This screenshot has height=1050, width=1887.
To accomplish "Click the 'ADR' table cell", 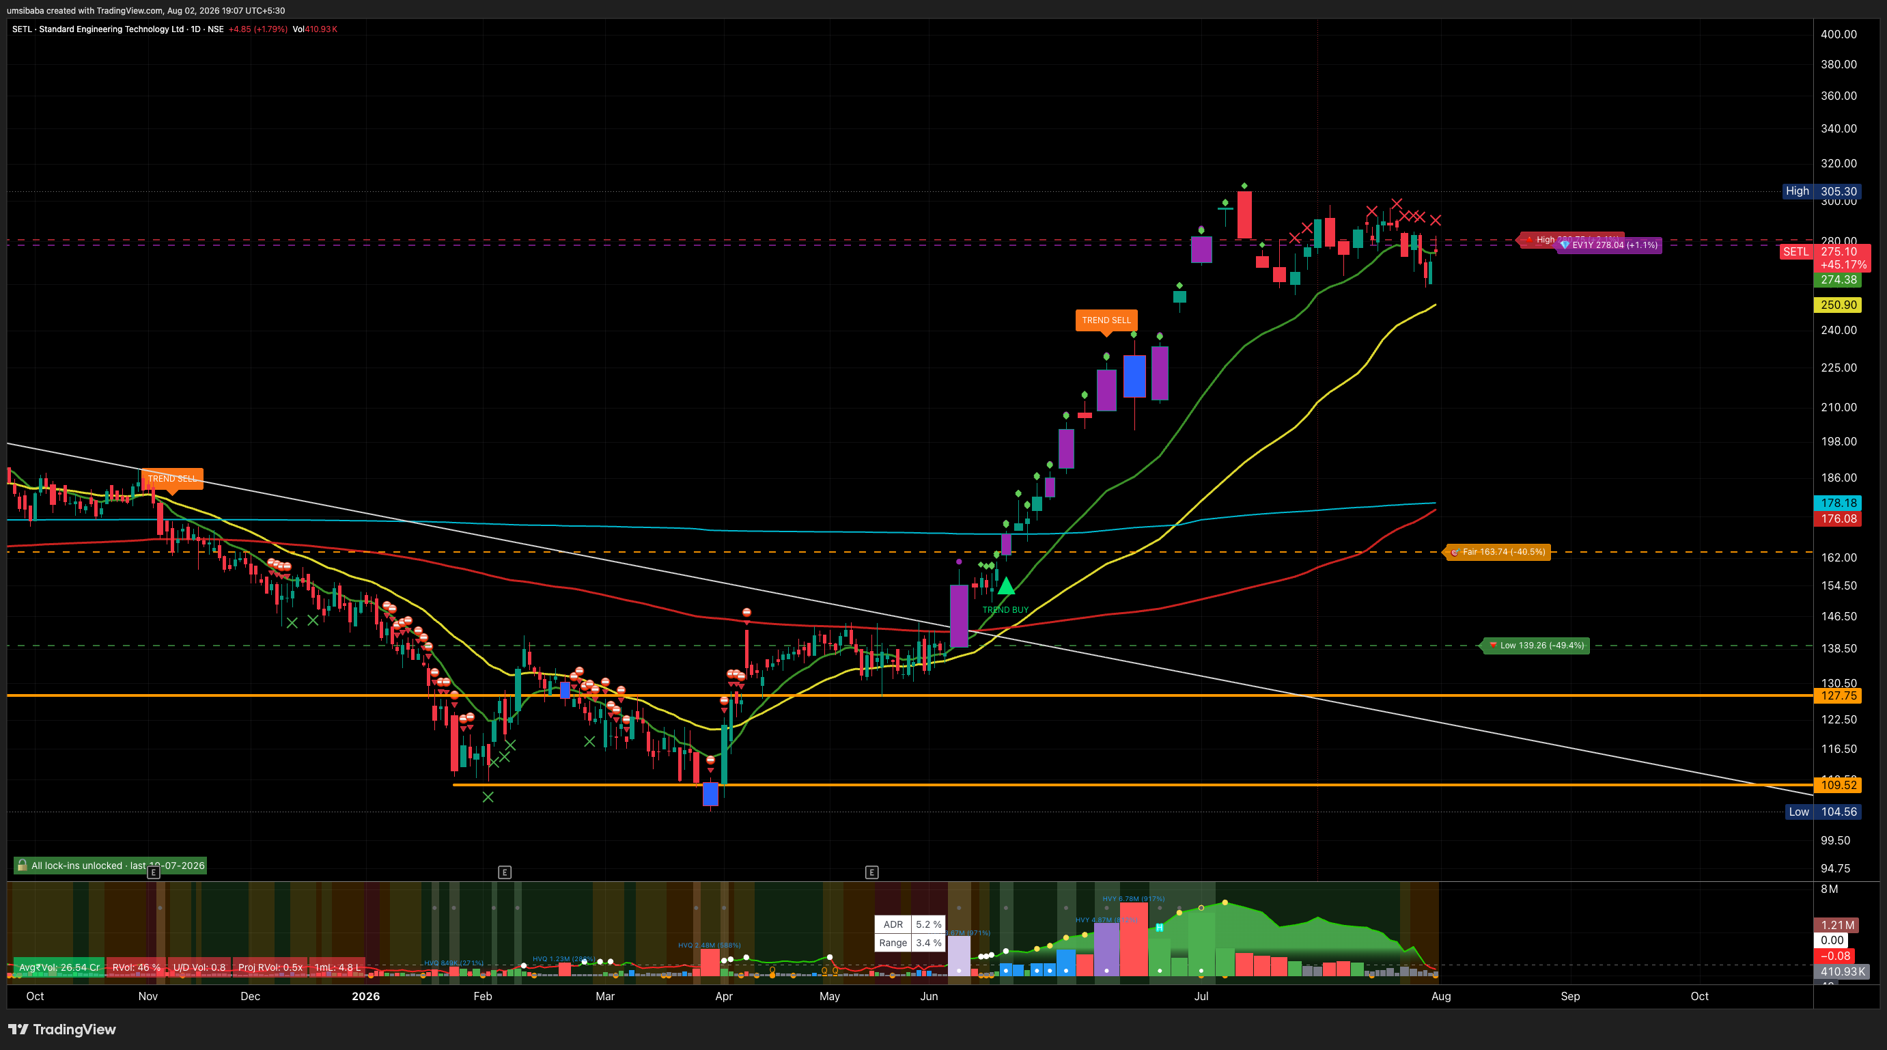I will (x=893, y=925).
